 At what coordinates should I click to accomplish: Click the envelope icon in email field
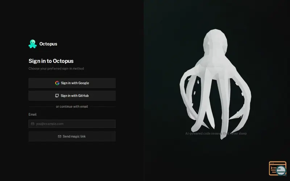[x=33, y=124]
